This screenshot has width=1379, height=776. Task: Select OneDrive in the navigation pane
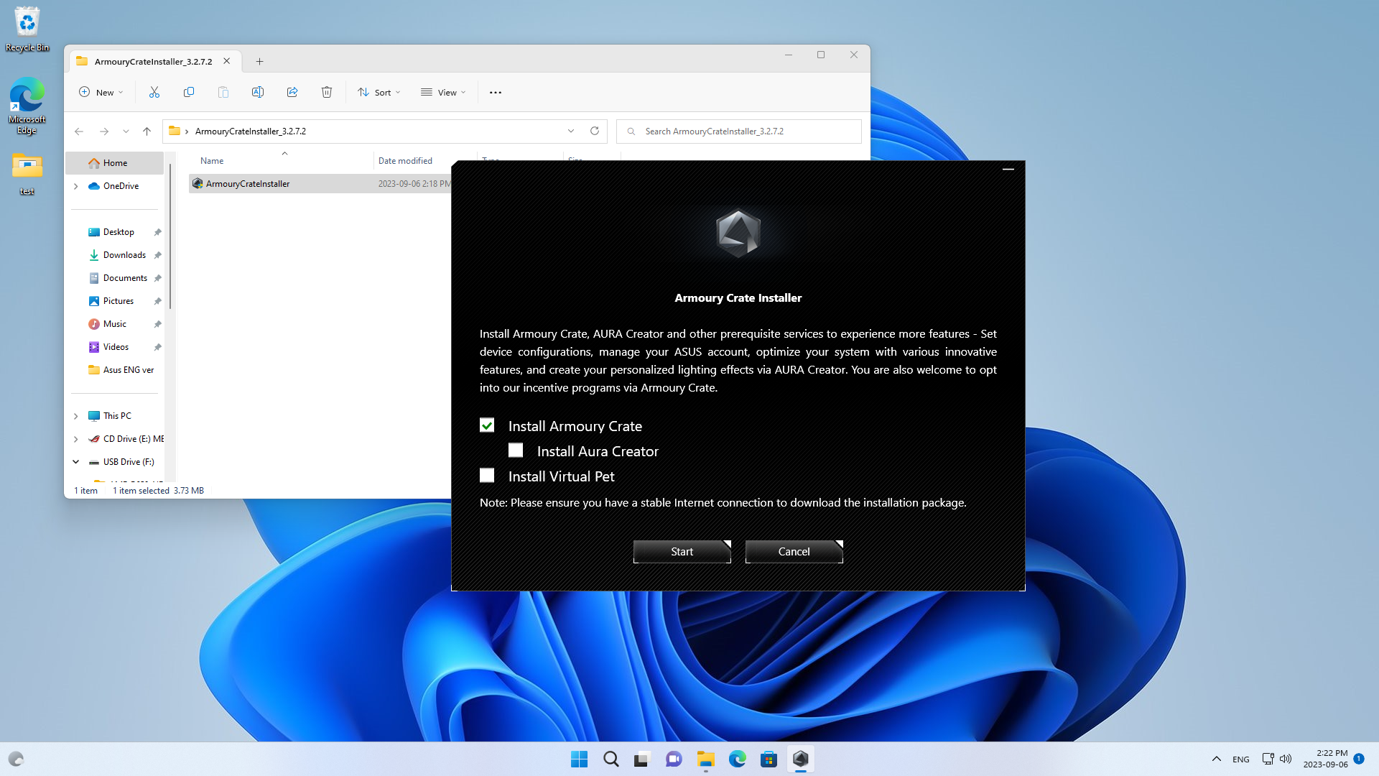click(121, 186)
